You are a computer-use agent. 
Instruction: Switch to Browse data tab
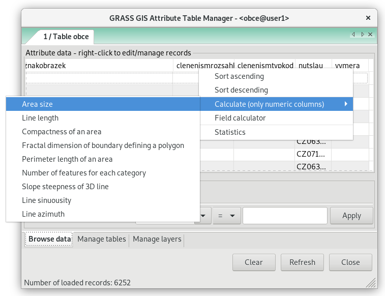(49, 239)
